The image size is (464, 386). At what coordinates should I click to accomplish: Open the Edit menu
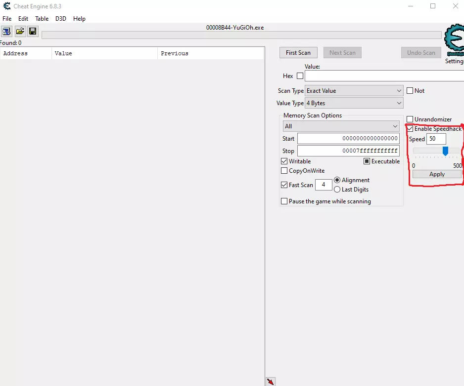pyautogui.click(x=23, y=19)
